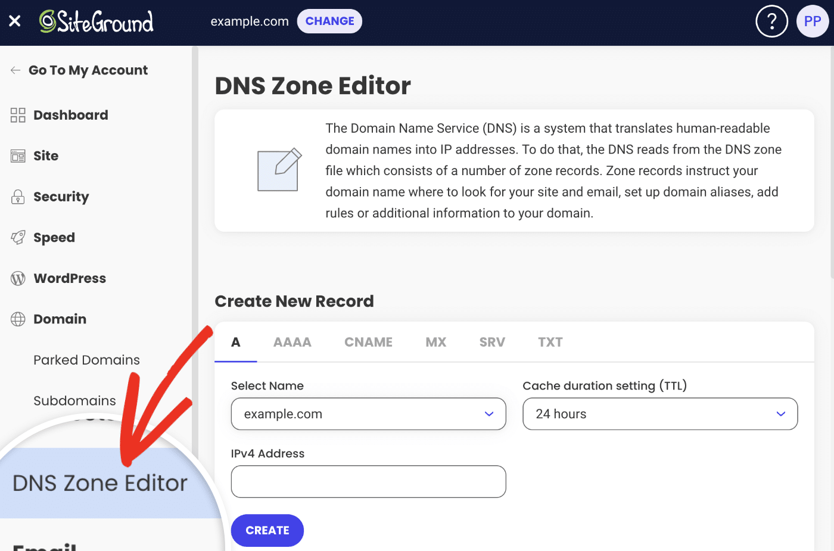The height and width of the screenshot is (551, 834).
Task: Click the Speed rocket icon
Action: pos(18,238)
